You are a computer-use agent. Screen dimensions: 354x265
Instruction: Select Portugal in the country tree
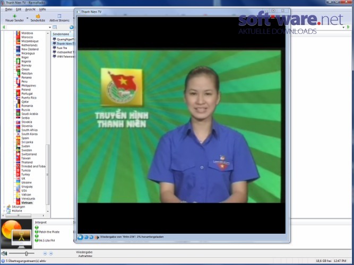point(27,94)
